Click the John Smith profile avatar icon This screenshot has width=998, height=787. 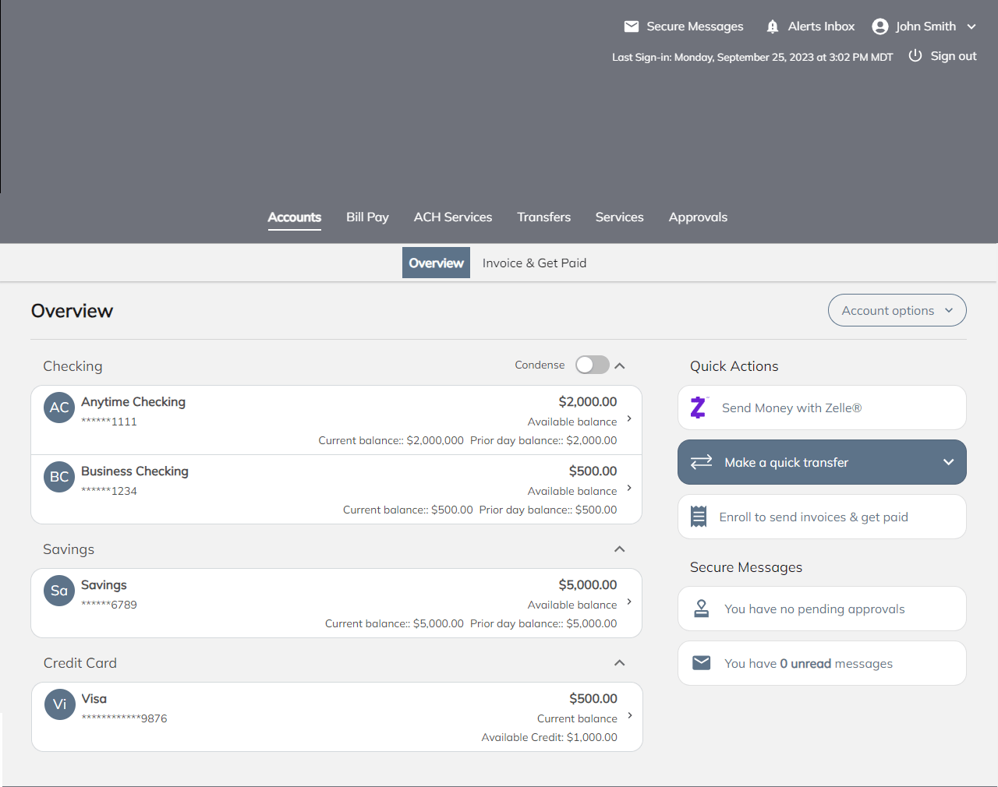tap(880, 26)
